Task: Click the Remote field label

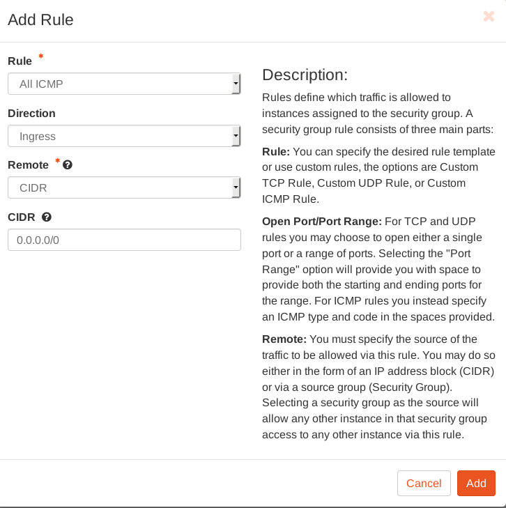Action: (x=28, y=165)
